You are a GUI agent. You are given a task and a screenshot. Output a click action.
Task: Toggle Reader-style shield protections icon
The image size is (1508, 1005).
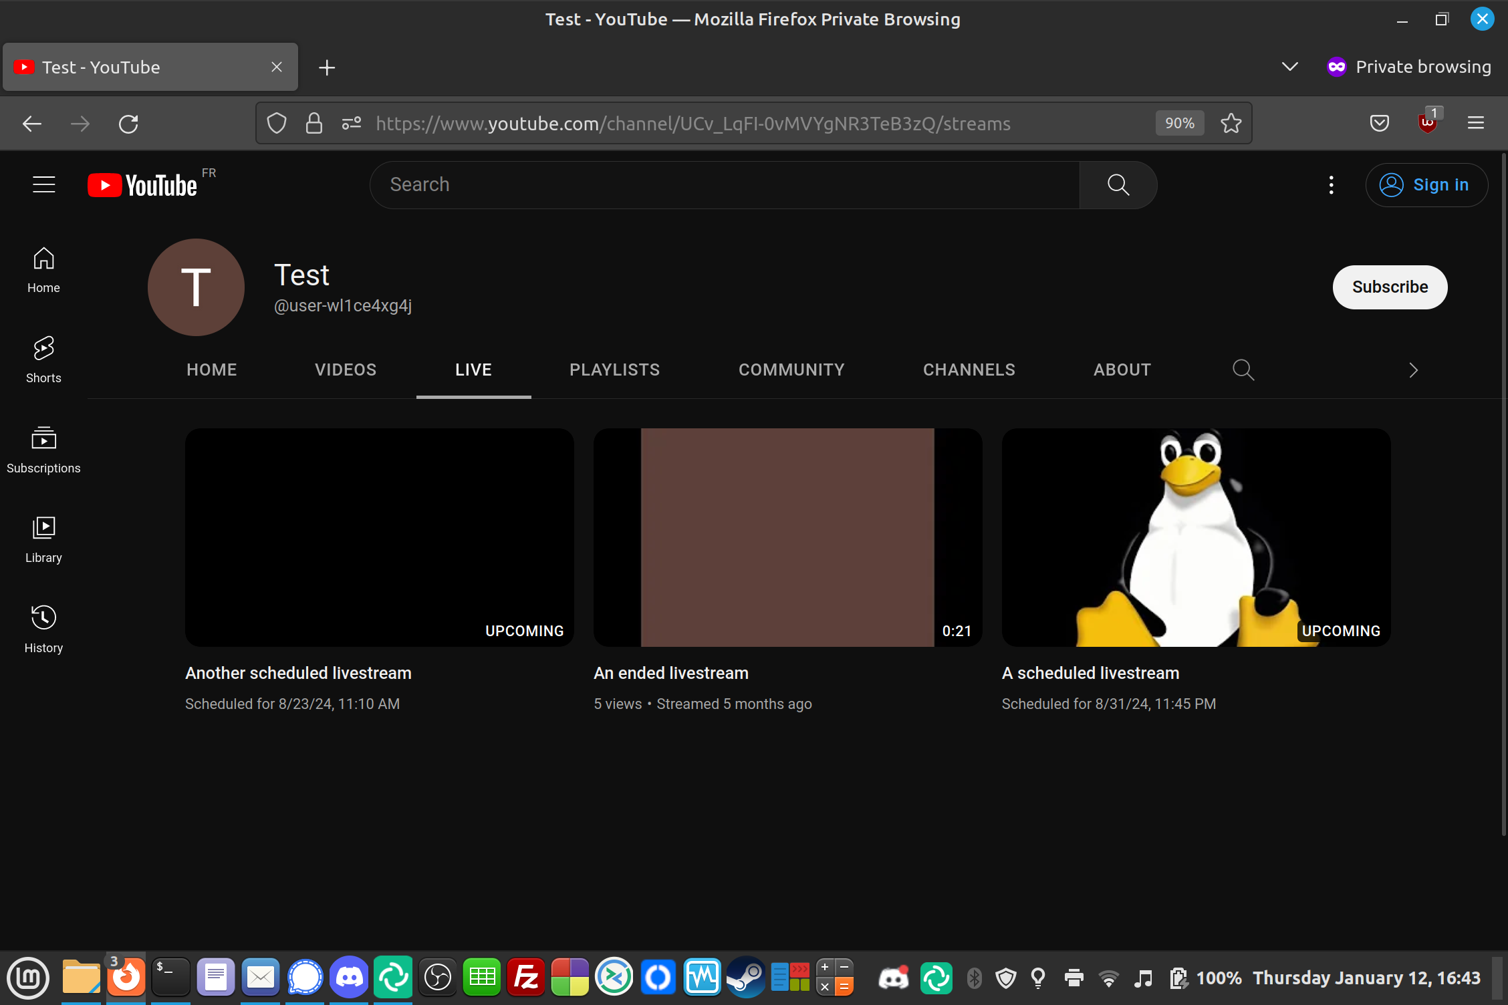pos(276,123)
